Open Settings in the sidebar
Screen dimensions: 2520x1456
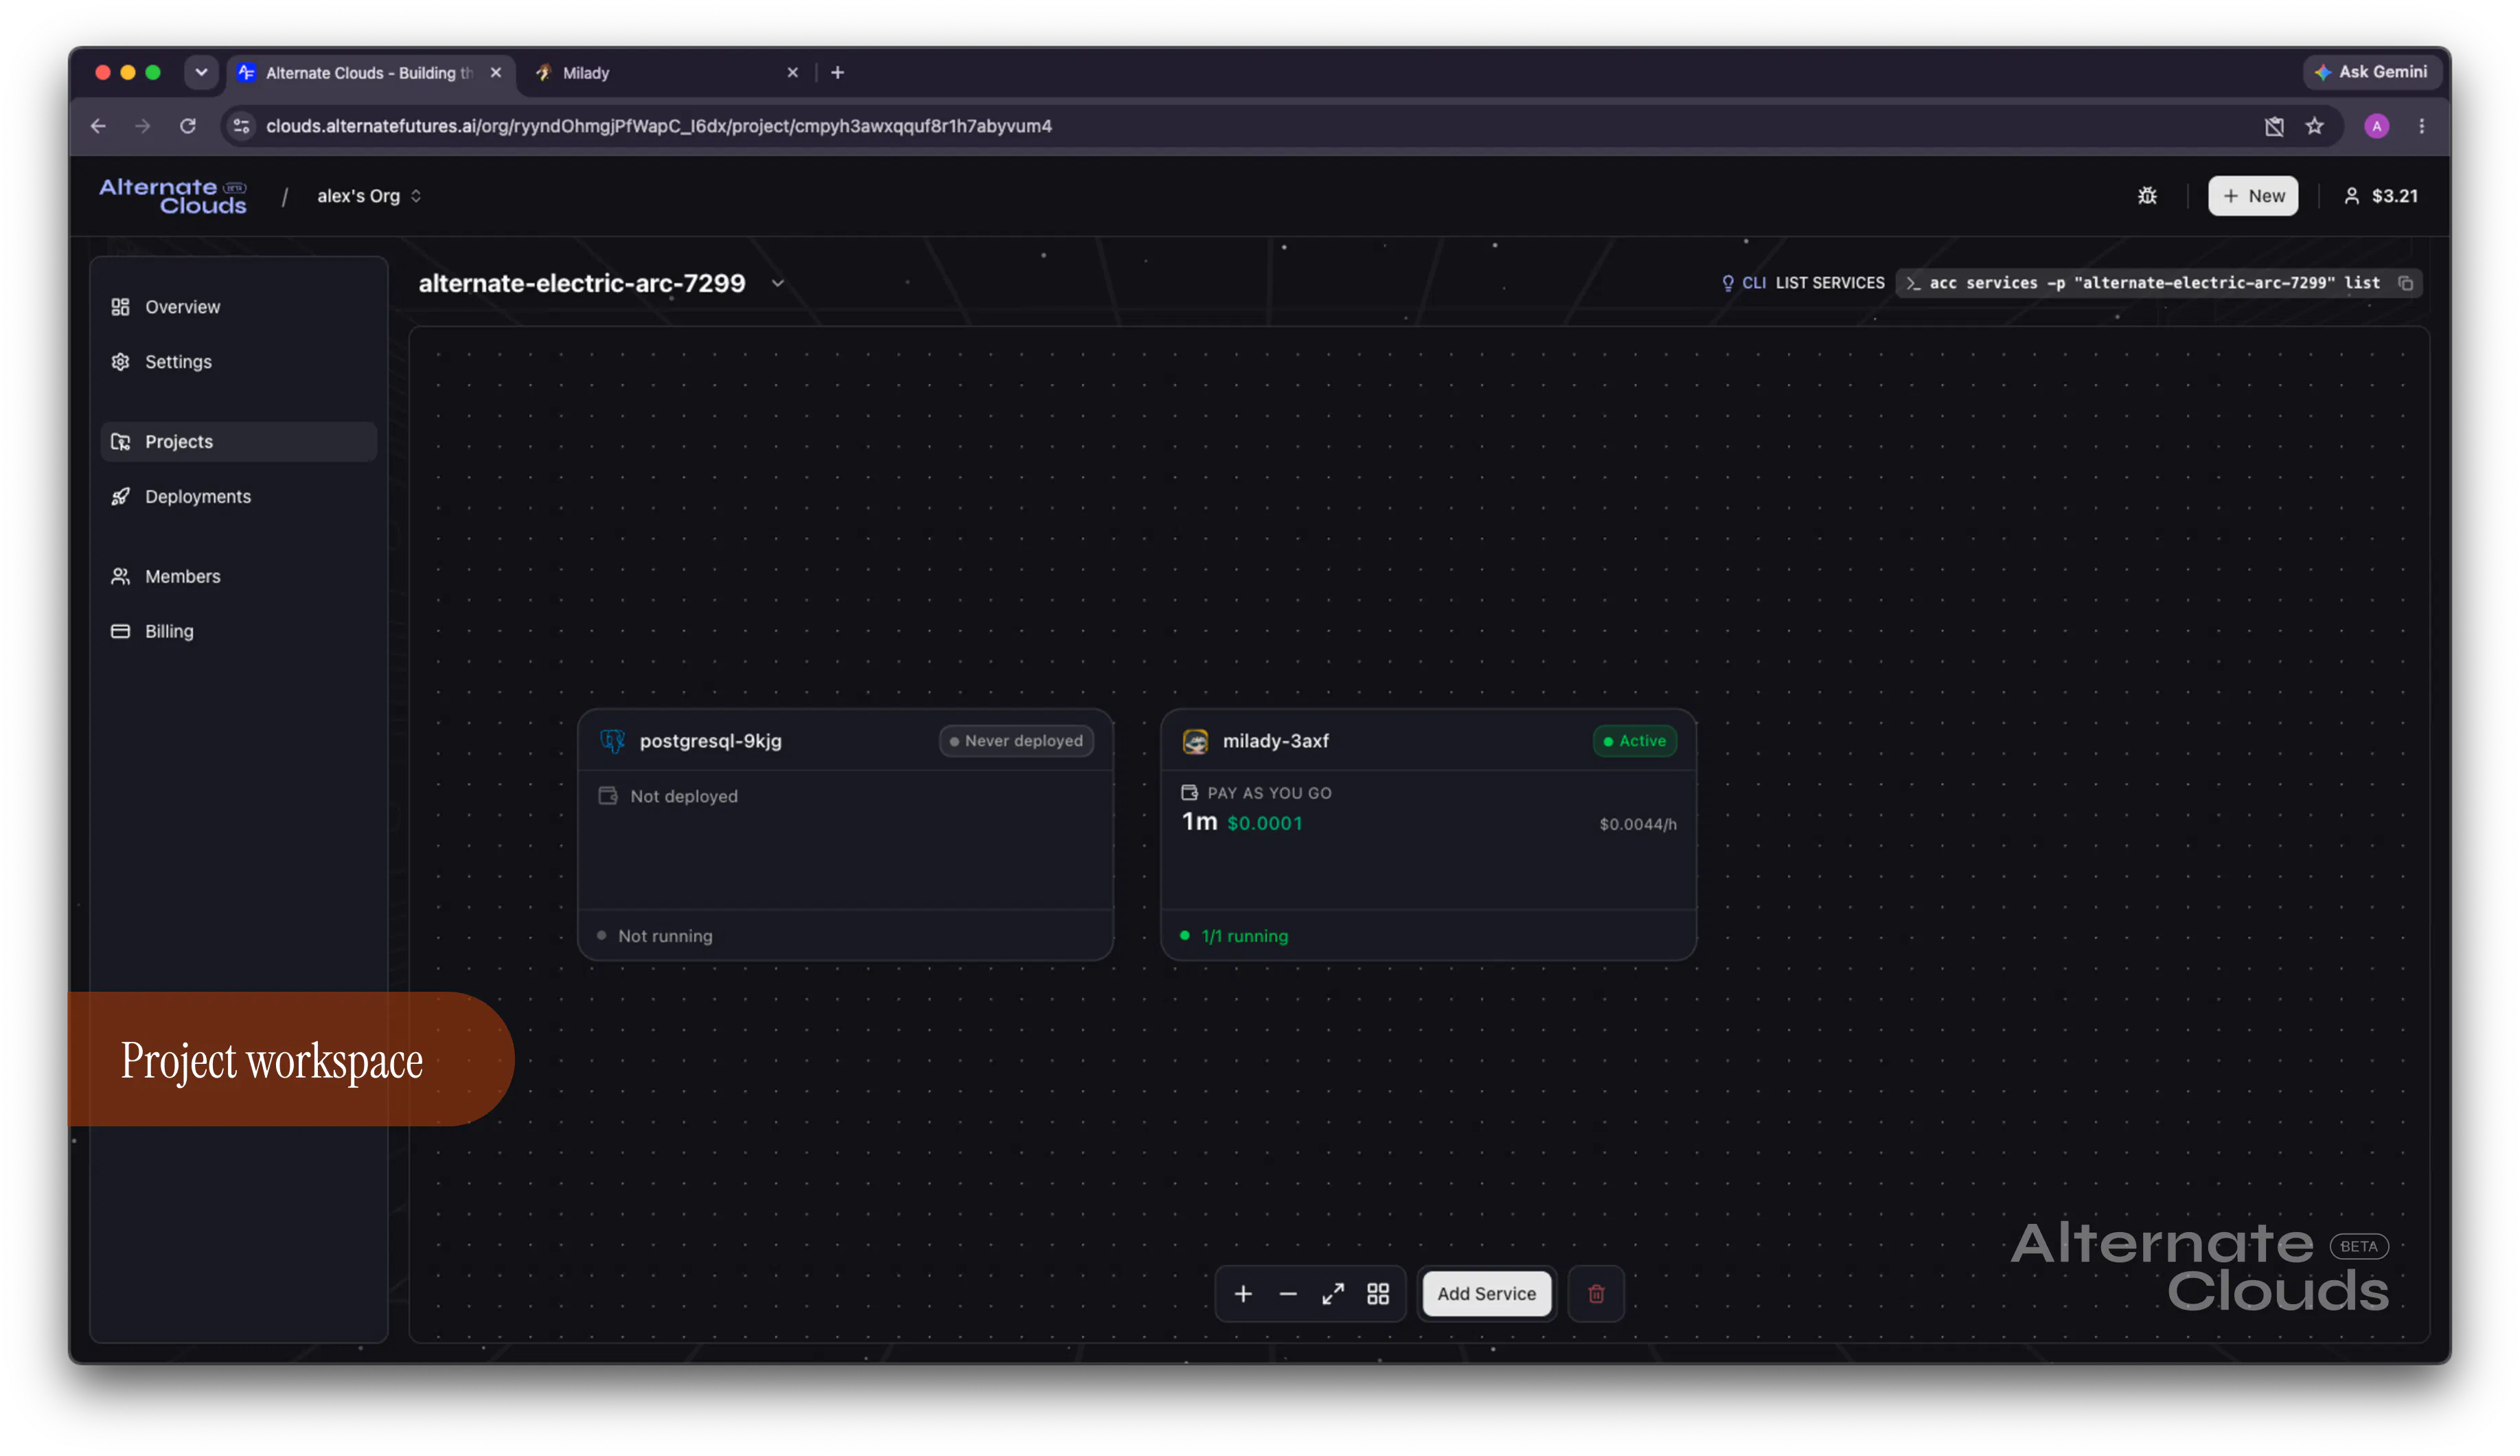pos(238,362)
